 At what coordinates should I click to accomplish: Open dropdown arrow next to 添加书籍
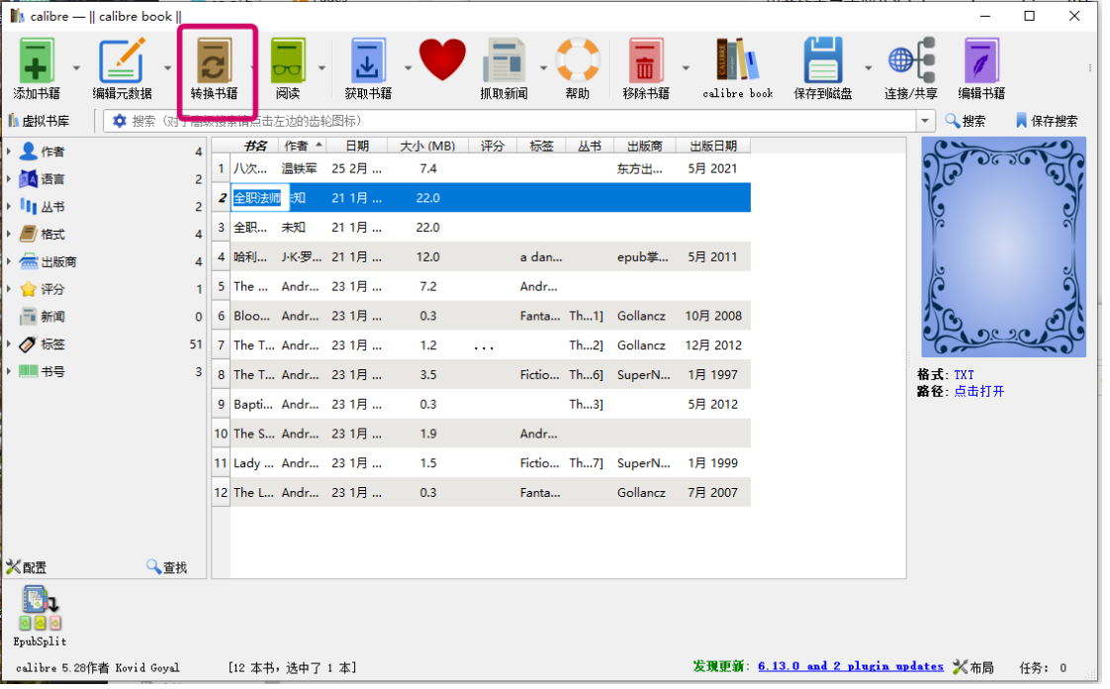(76, 68)
